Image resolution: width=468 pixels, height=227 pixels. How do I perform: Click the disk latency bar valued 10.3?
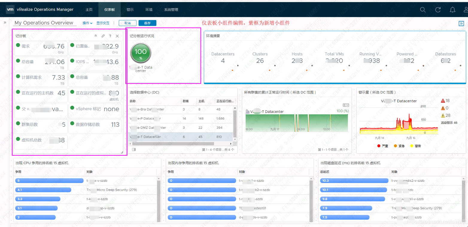(x=354, y=181)
